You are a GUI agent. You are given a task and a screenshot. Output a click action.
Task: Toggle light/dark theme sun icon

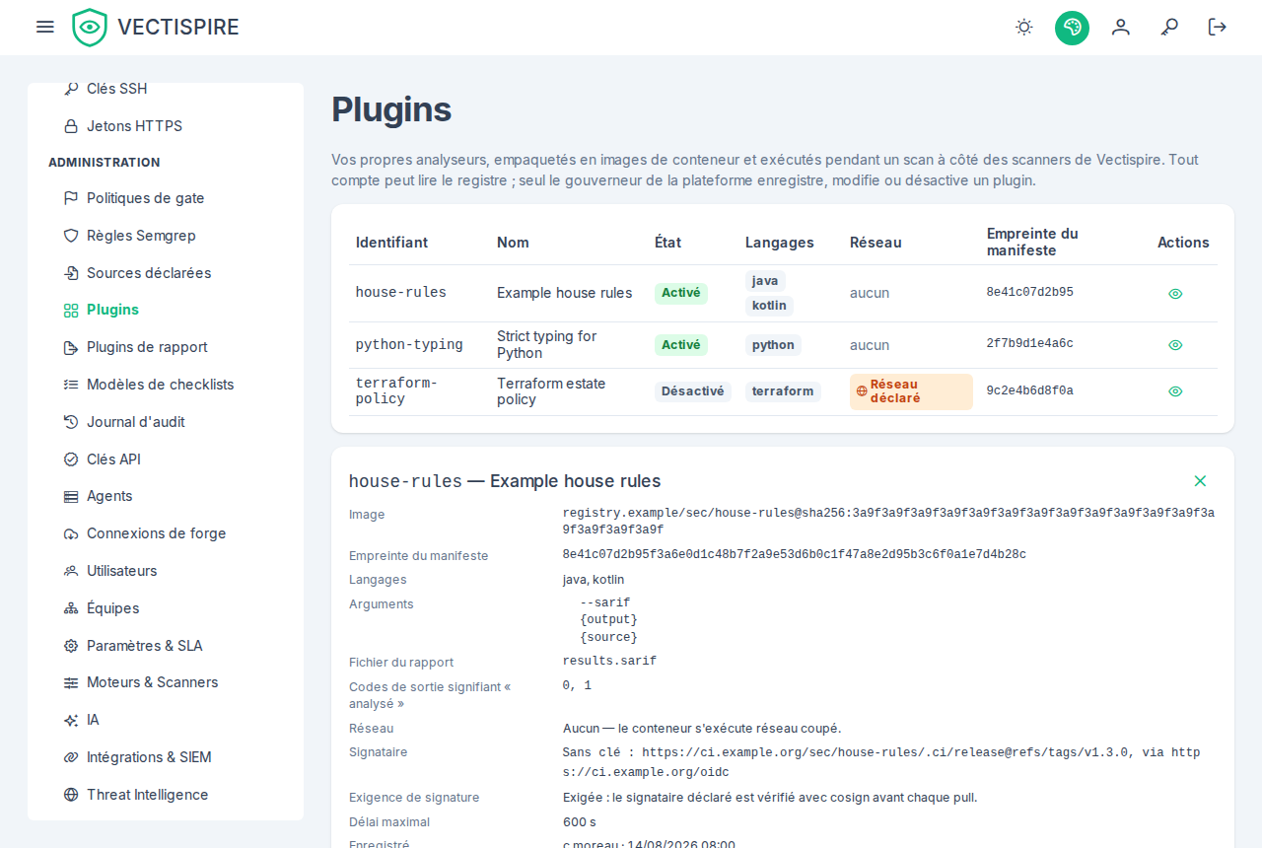coord(1024,27)
